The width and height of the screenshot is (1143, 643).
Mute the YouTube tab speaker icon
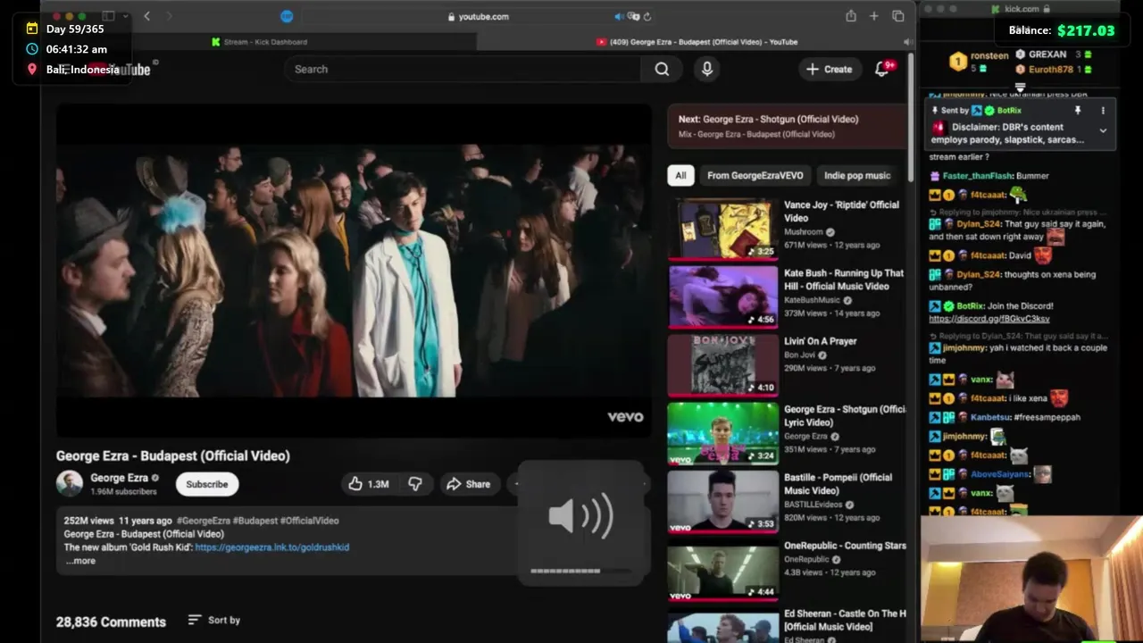906,42
